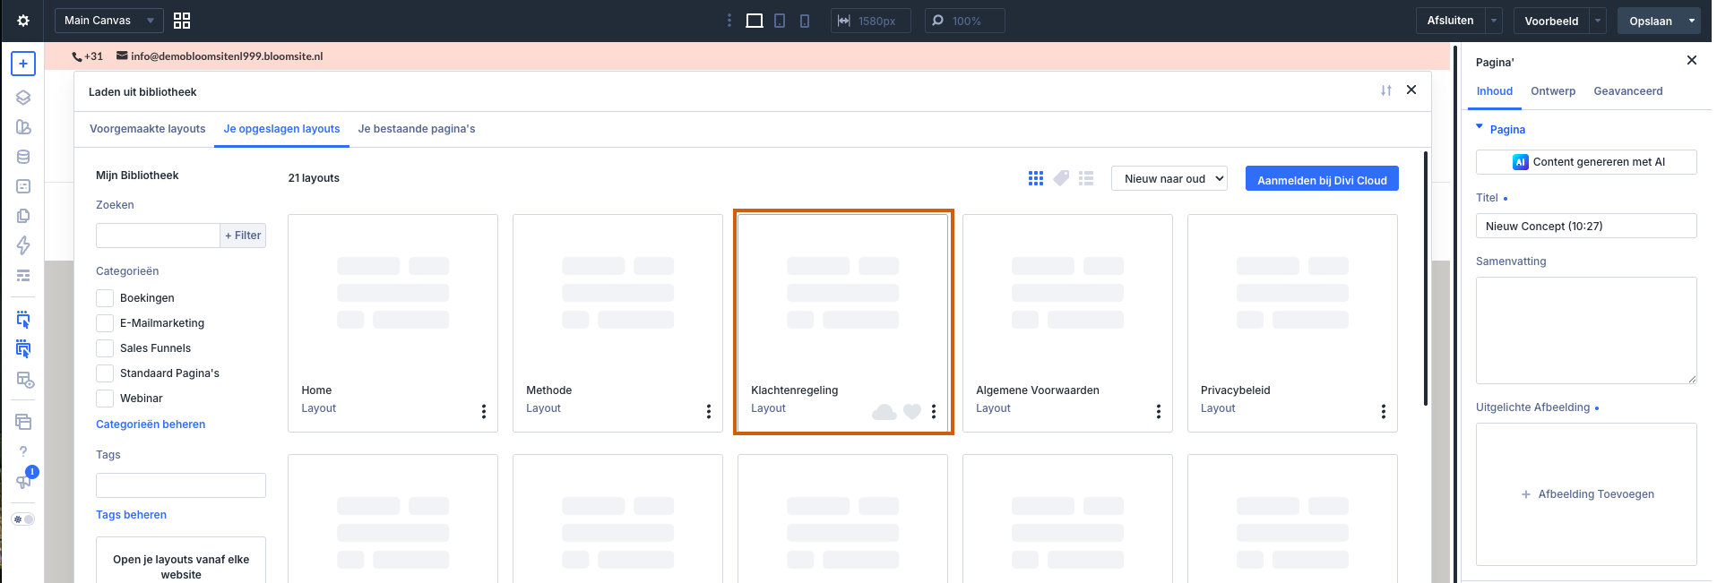This screenshot has width=1717, height=583.
Task: Open the Layers view icon in left sidebar
Action: coord(23,97)
